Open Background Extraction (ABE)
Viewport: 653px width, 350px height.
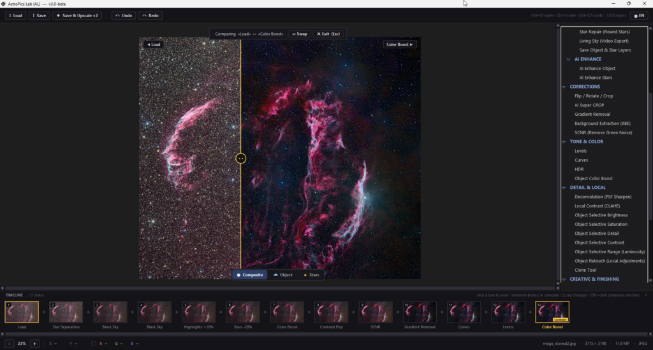pos(602,123)
